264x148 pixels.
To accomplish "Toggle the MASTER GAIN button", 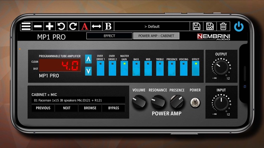I will 124,68.
